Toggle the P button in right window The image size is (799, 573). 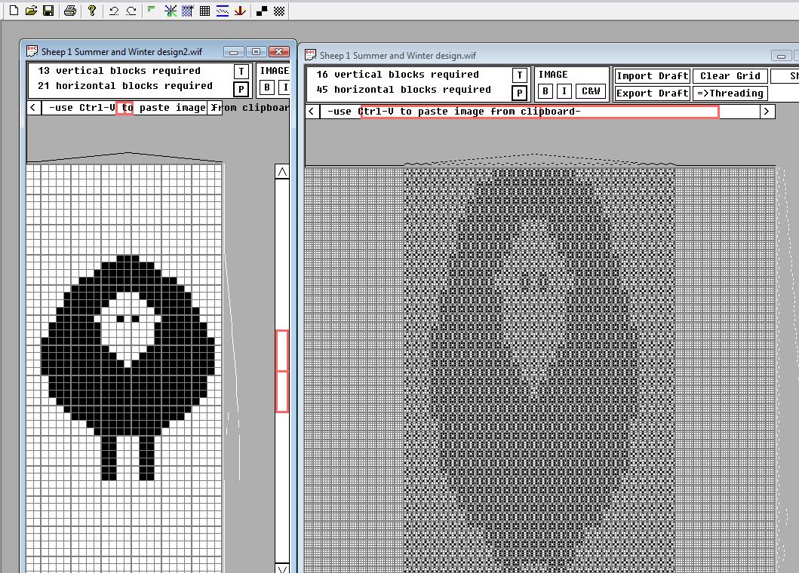point(520,93)
